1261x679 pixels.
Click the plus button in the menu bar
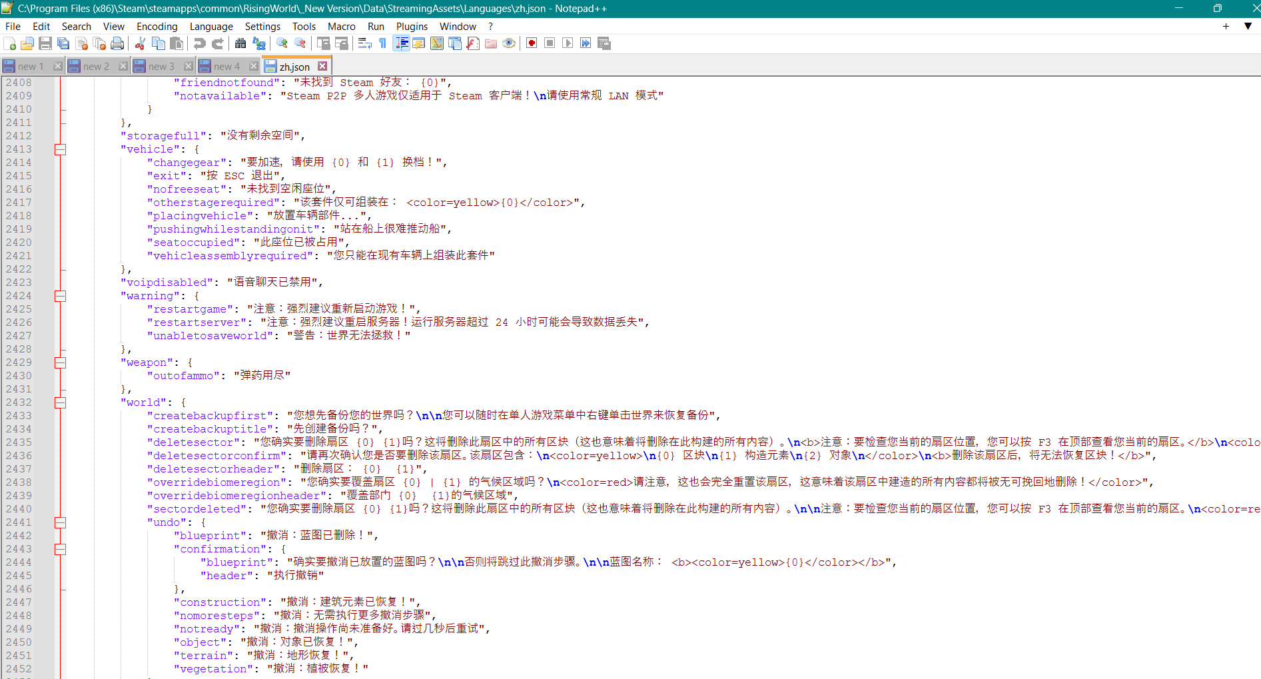[1226, 27]
